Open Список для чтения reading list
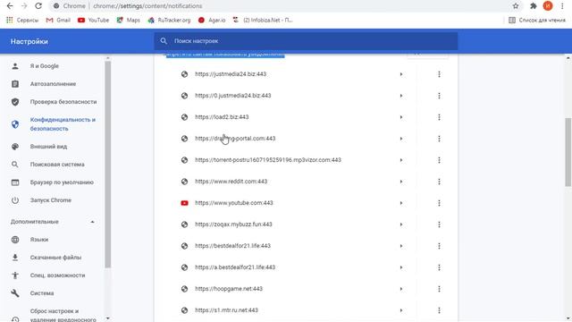The image size is (572, 322). click(x=537, y=20)
